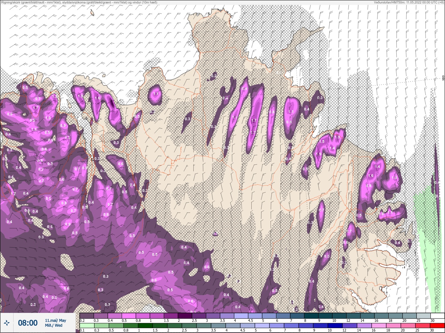The width and height of the screenshot is (445, 333).
Task: Select the '11.maí/ May' date label
Action: pyautogui.click(x=56, y=320)
